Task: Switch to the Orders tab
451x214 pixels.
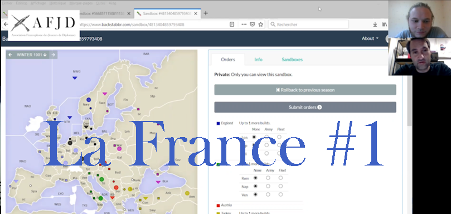Action: click(x=228, y=60)
